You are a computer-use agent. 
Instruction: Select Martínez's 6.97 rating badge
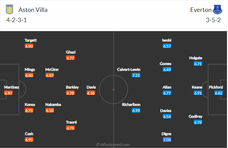tap(8, 93)
